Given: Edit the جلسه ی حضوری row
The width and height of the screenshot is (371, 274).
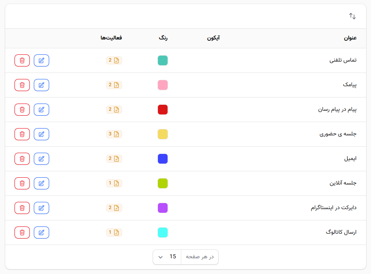Looking at the screenshot, I should point(41,134).
